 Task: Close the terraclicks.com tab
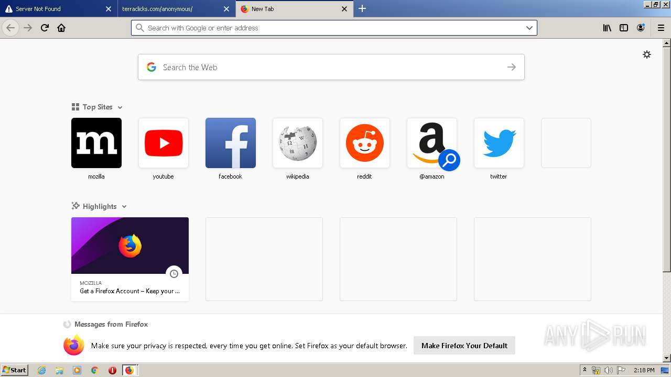(x=226, y=9)
